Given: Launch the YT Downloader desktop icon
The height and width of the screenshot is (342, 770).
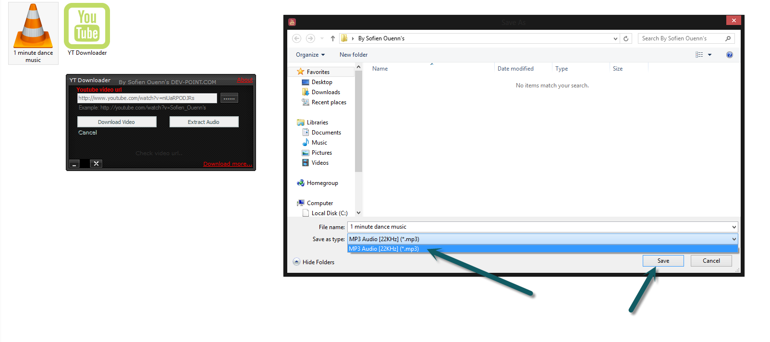Looking at the screenshot, I should pos(87,30).
